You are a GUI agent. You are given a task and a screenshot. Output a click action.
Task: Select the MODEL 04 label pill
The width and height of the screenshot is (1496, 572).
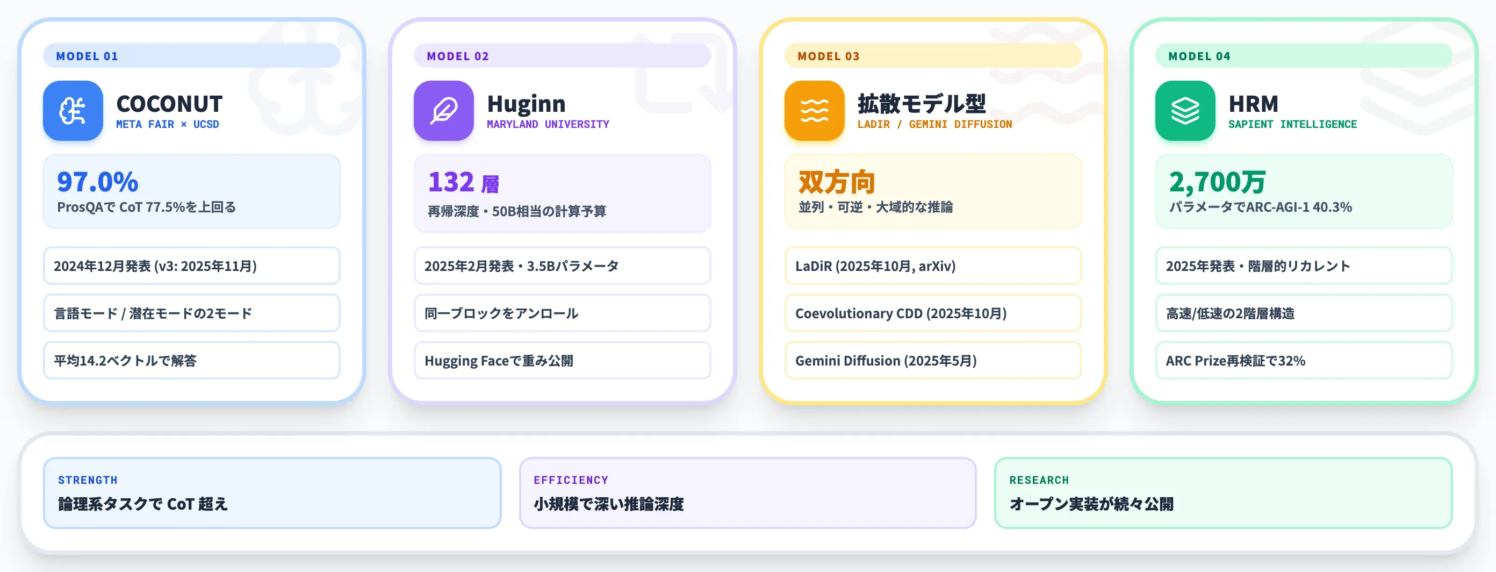(x=1303, y=56)
